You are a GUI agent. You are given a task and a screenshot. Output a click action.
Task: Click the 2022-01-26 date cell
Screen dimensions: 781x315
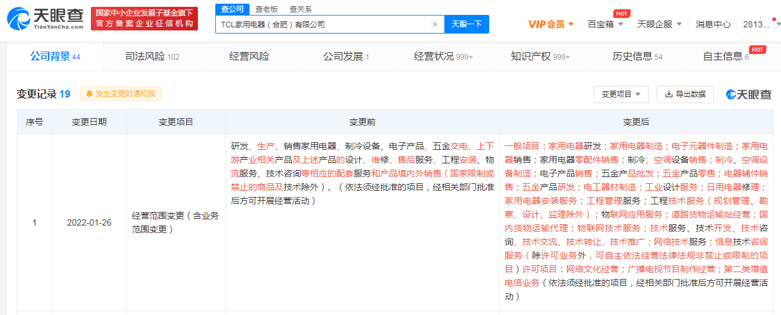(x=89, y=222)
